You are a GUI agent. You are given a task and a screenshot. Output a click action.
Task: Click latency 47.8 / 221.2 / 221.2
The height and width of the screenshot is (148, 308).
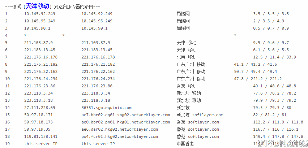pos(258,79)
